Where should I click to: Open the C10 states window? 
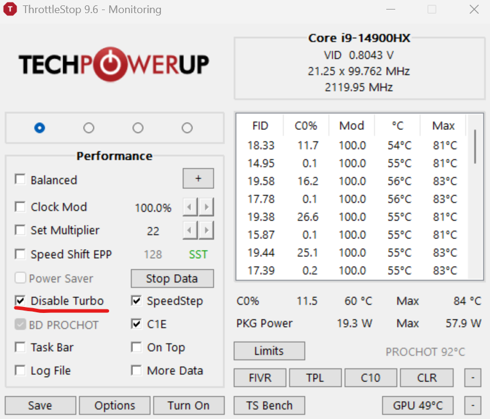371,378
